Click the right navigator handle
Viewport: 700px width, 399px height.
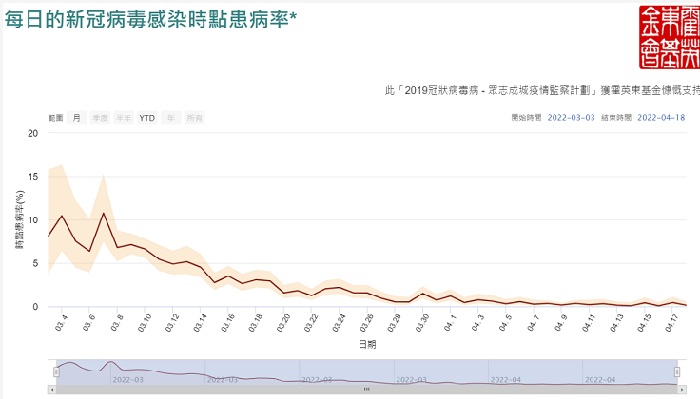click(x=677, y=371)
